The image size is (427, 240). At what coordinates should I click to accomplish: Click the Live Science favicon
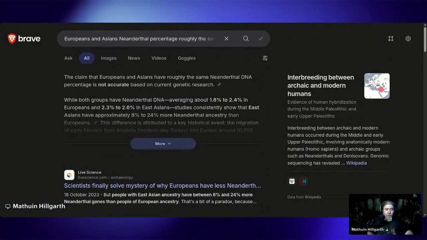[69, 175]
